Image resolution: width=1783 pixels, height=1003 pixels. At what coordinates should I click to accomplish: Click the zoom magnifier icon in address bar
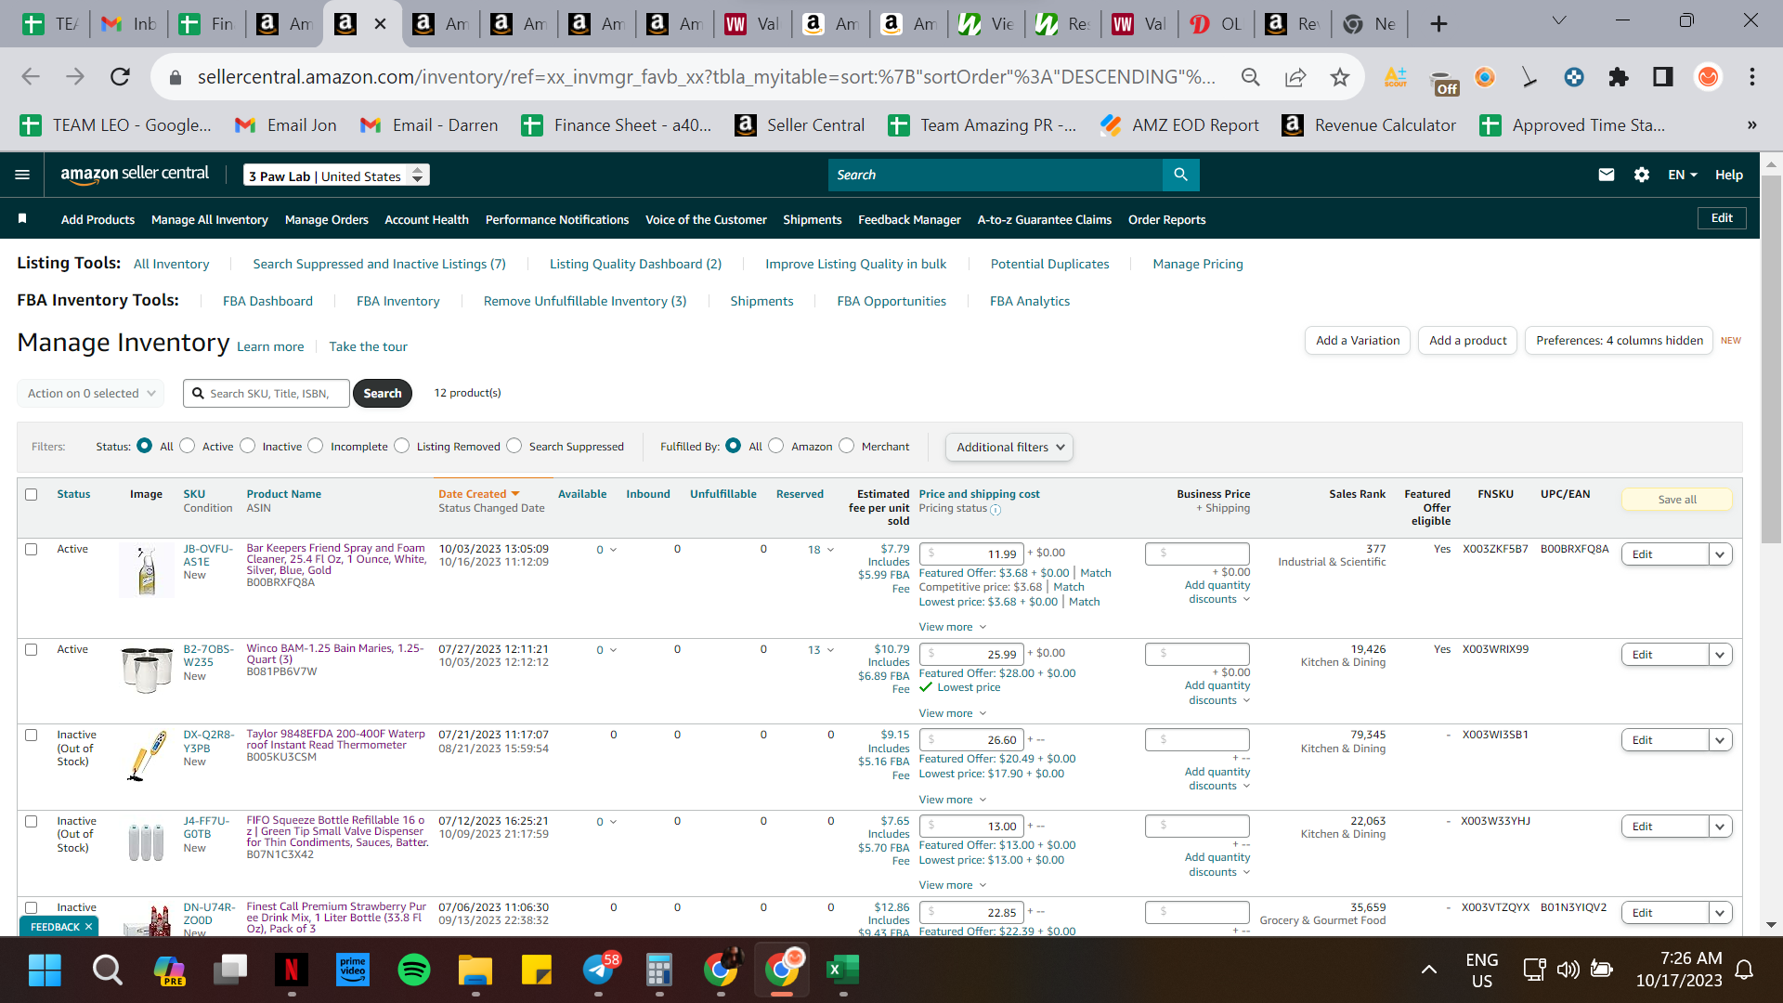[x=1251, y=77]
